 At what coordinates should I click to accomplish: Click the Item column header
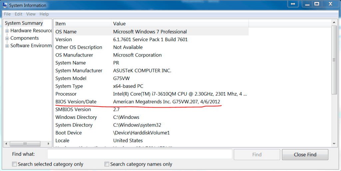(x=83, y=23)
